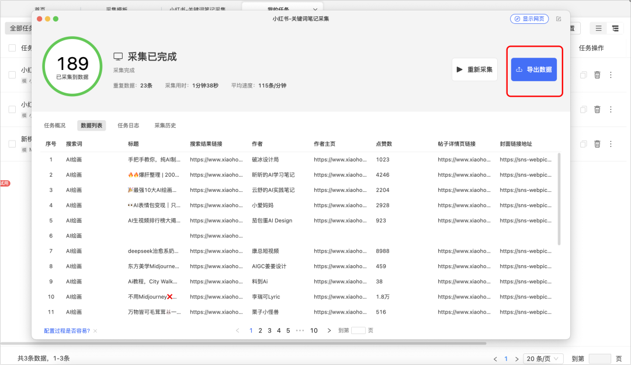The height and width of the screenshot is (365, 631).
Task: Select title cell deepseek治愈系奶...
Action: tap(153, 251)
